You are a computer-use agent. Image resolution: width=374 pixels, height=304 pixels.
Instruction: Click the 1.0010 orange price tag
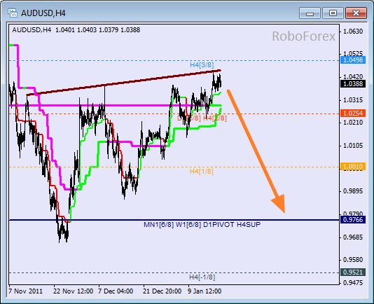[353, 166]
